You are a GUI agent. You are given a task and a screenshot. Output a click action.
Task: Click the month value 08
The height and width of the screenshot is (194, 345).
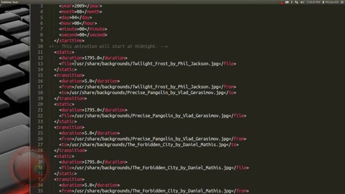[79, 12]
